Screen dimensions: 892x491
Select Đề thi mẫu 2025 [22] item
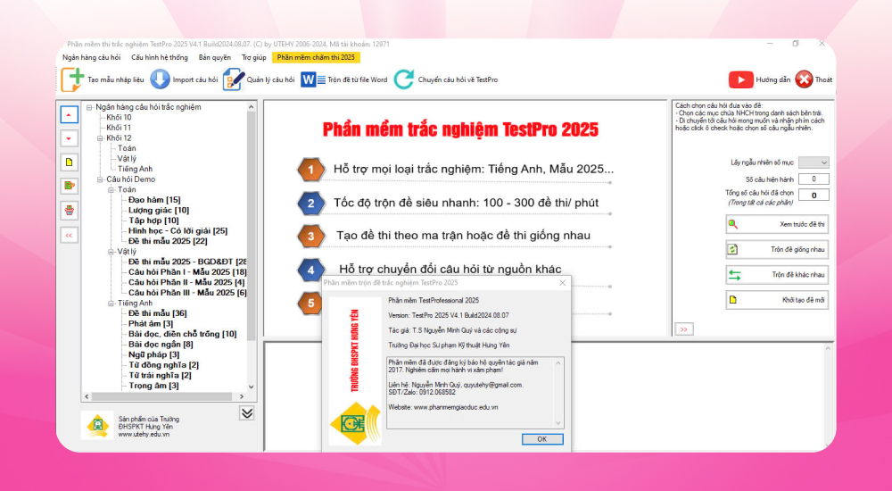(168, 241)
